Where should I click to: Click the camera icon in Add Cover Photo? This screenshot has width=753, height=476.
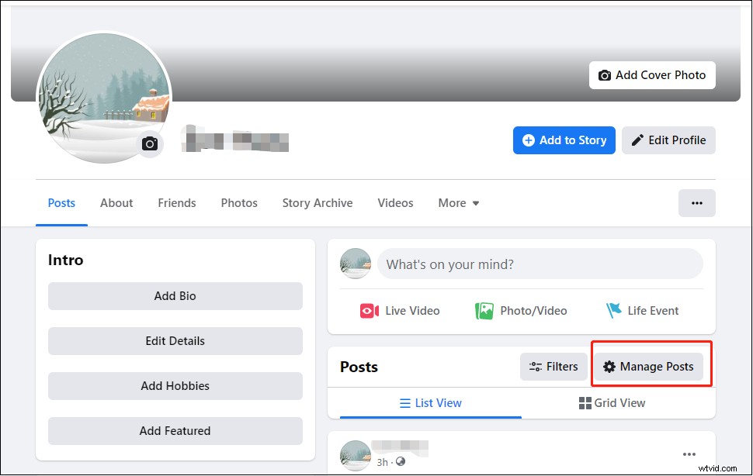[x=605, y=75]
